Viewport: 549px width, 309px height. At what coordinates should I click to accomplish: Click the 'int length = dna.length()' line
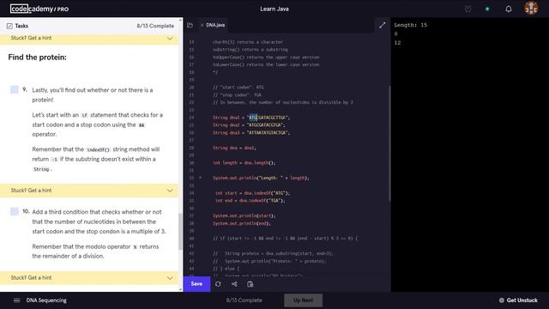coord(244,162)
